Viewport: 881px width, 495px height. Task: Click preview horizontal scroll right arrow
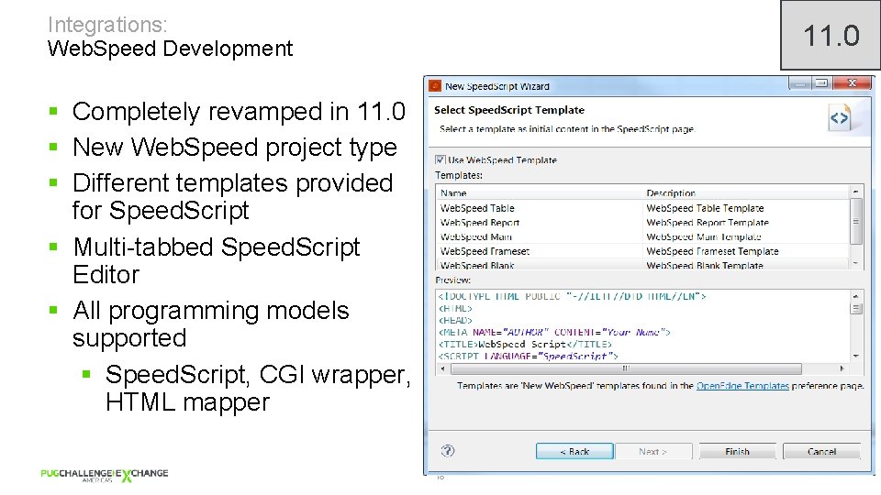tap(842, 368)
